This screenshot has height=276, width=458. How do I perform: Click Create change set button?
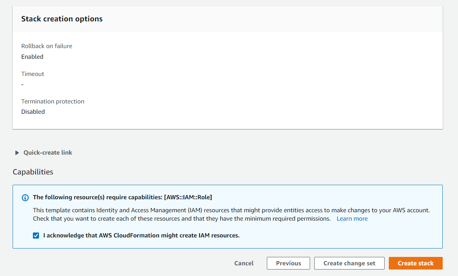349,263
